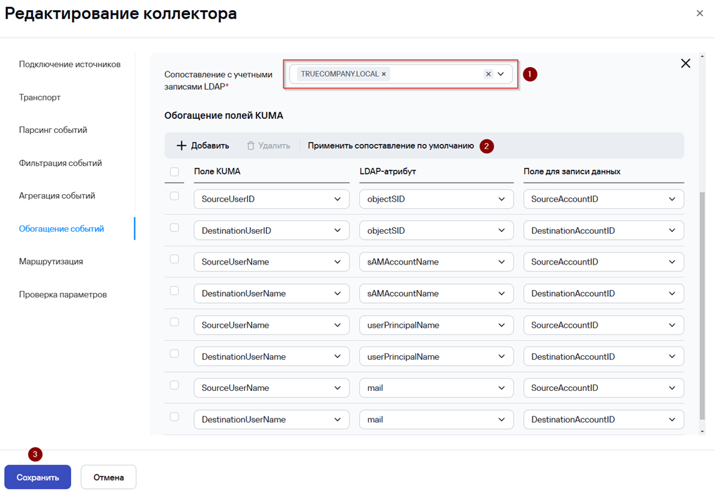Viewport: 714px width, 495px height.
Task: Remove the TRUECOMPANY.LOCAL tag with its x
Action: click(x=384, y=75)
